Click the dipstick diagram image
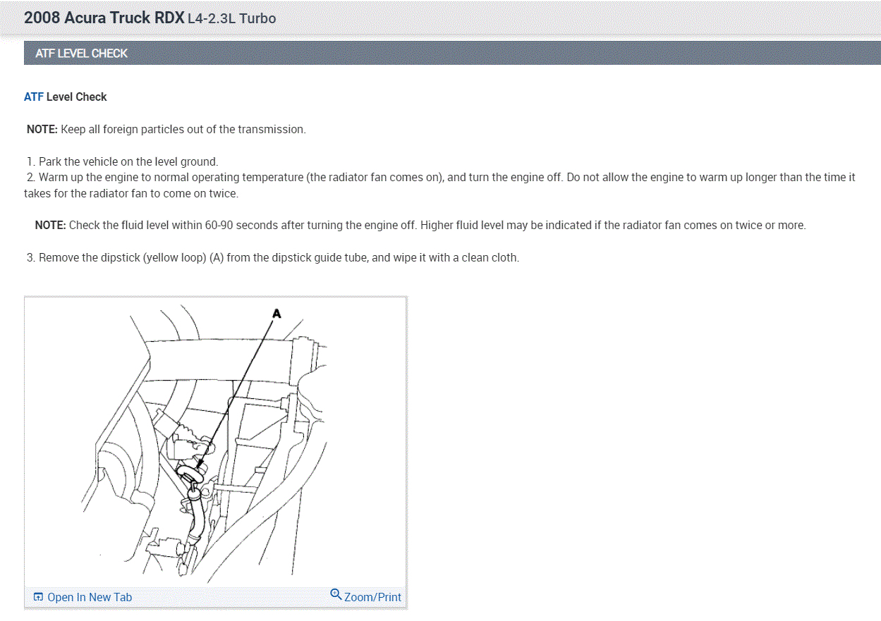881x621 pixels. pyautogui.click(x=215, y=443)
